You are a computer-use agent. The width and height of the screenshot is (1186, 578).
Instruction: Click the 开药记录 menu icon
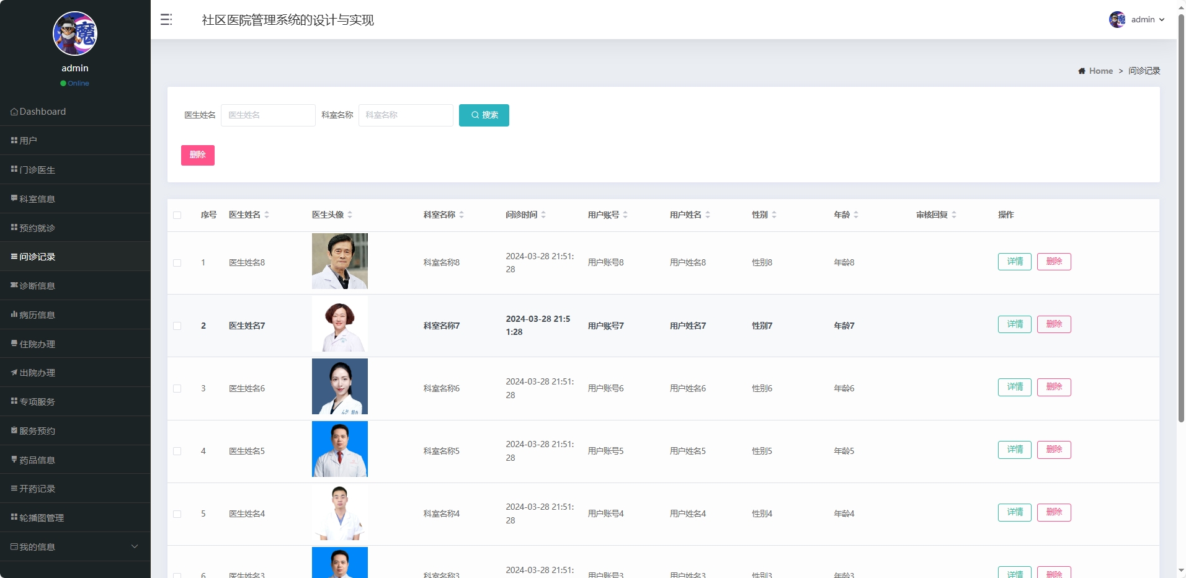[x=14, y=489]
